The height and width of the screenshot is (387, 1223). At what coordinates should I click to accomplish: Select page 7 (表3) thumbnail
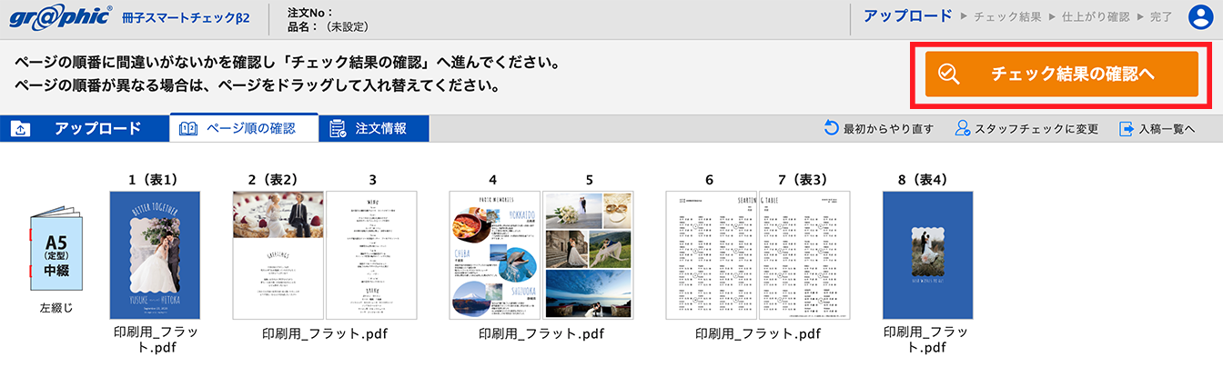coord(804,255)
